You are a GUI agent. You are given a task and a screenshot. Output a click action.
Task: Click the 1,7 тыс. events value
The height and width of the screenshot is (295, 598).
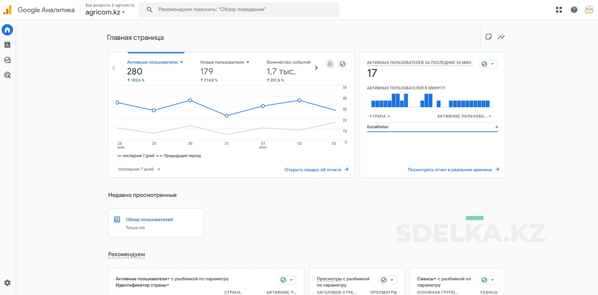point(281,71)
